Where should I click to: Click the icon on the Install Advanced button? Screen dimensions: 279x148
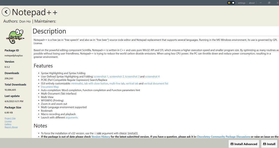(x=232, y=144)
